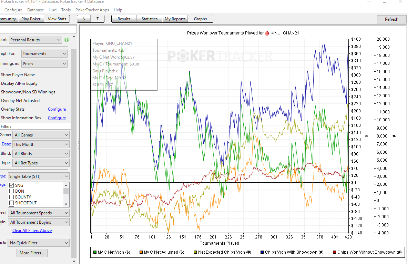
Task: Open the Prizes winnings dropdown
Action: click(44, 64)
